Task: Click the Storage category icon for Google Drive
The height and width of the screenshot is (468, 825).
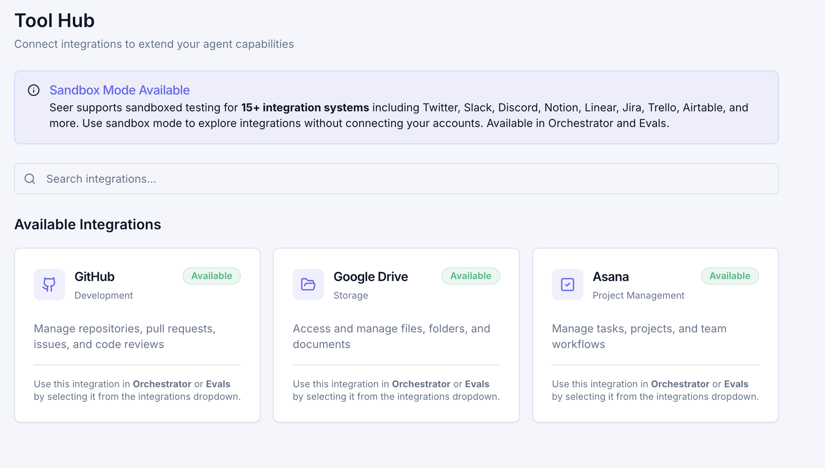Action: 308,285
